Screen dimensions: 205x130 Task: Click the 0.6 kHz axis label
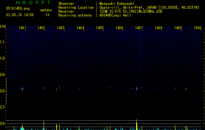tap(3, 123)
